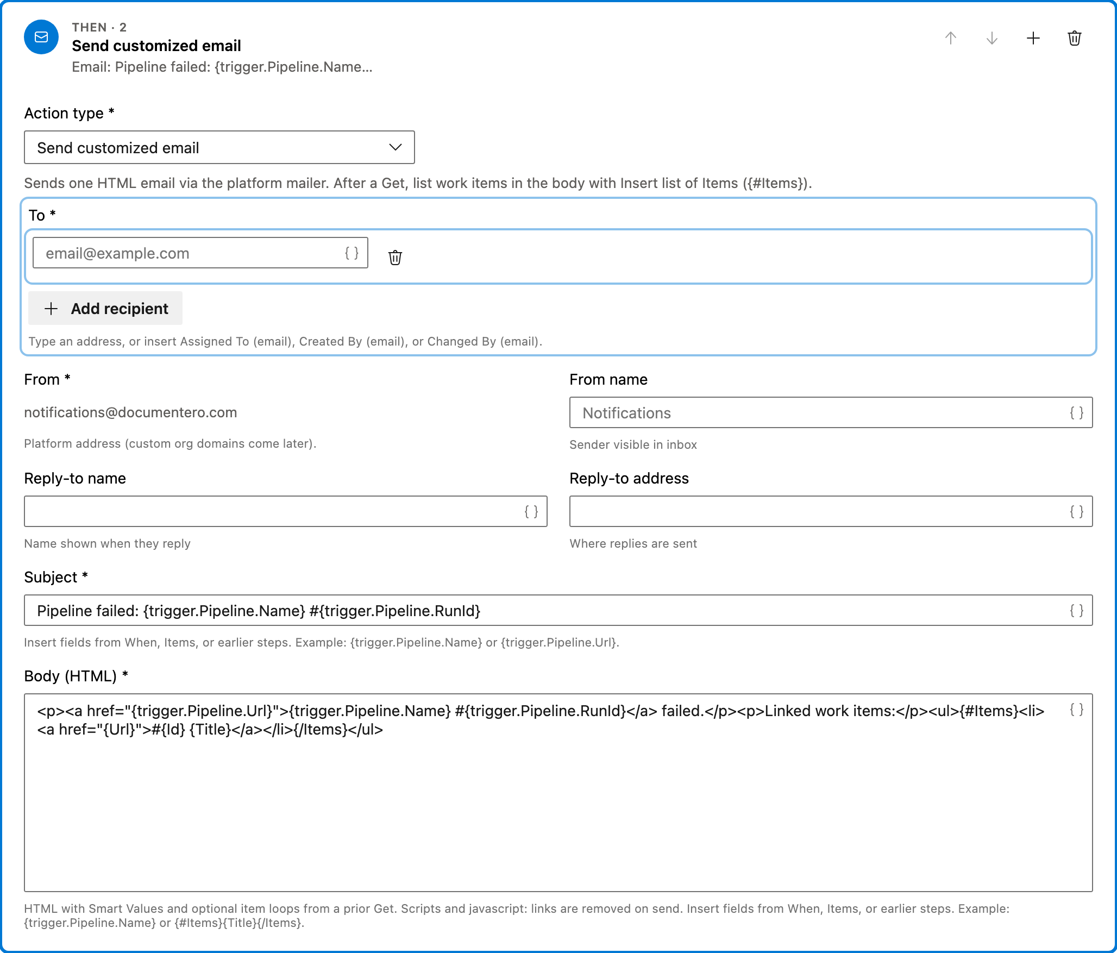The image size is (1117, 953).
Task: Click the blue envelope step icon
Action: (41, 37)
